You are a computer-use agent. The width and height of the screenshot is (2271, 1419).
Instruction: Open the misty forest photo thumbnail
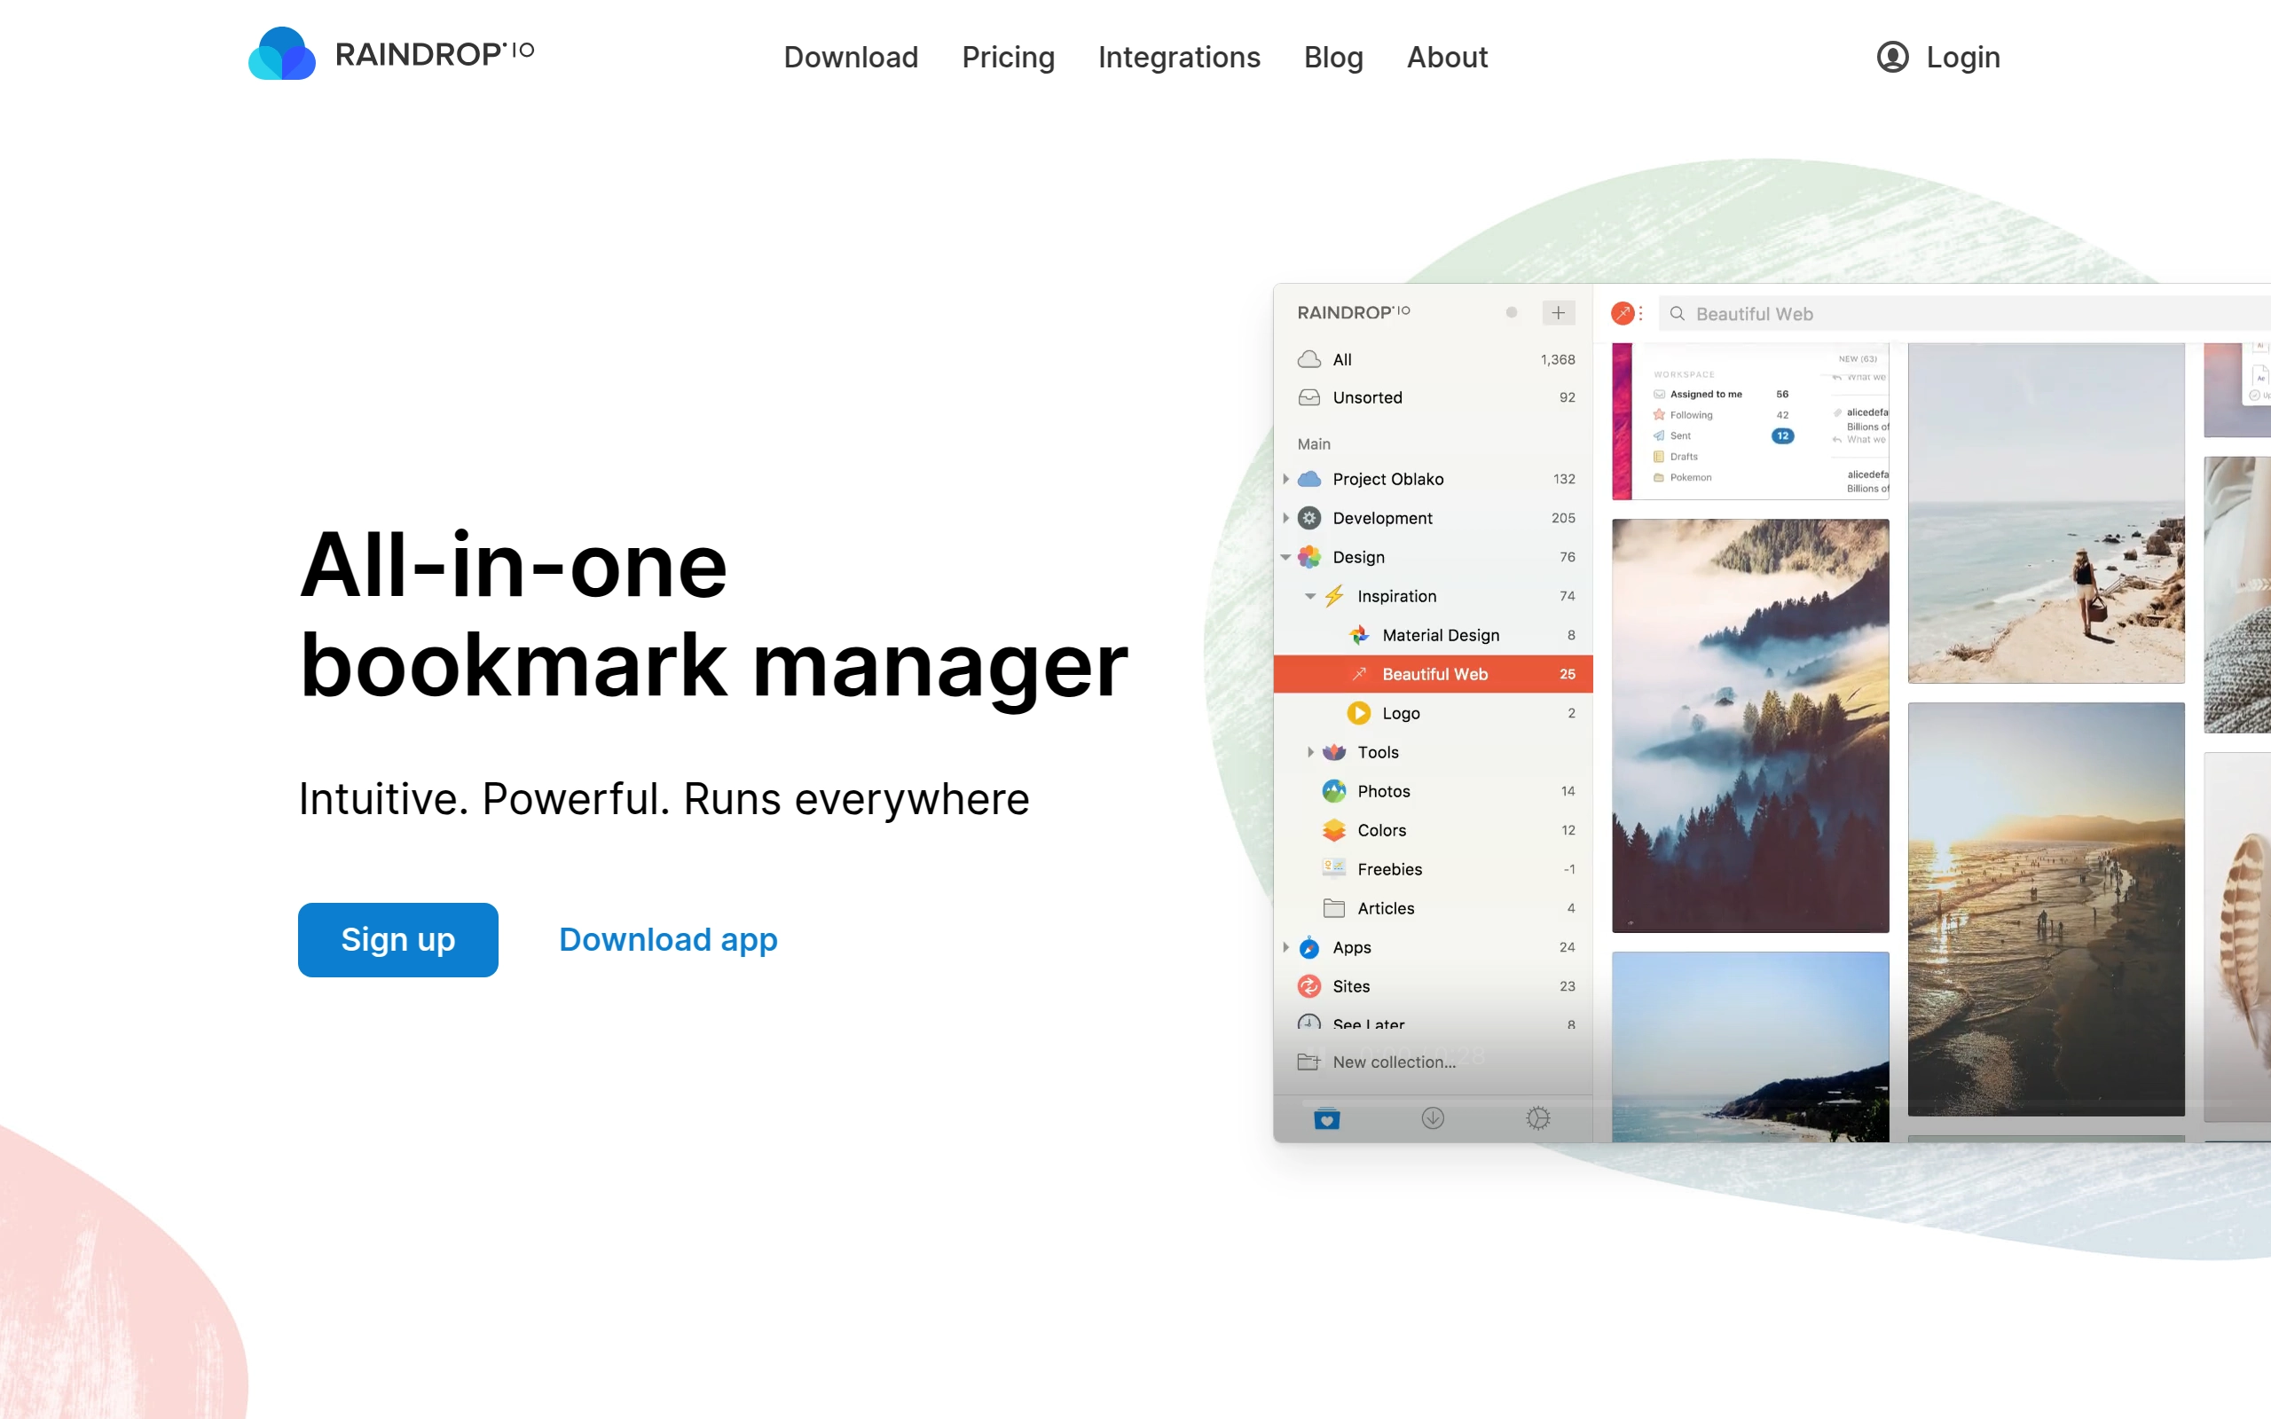[x=1749, y=727]
